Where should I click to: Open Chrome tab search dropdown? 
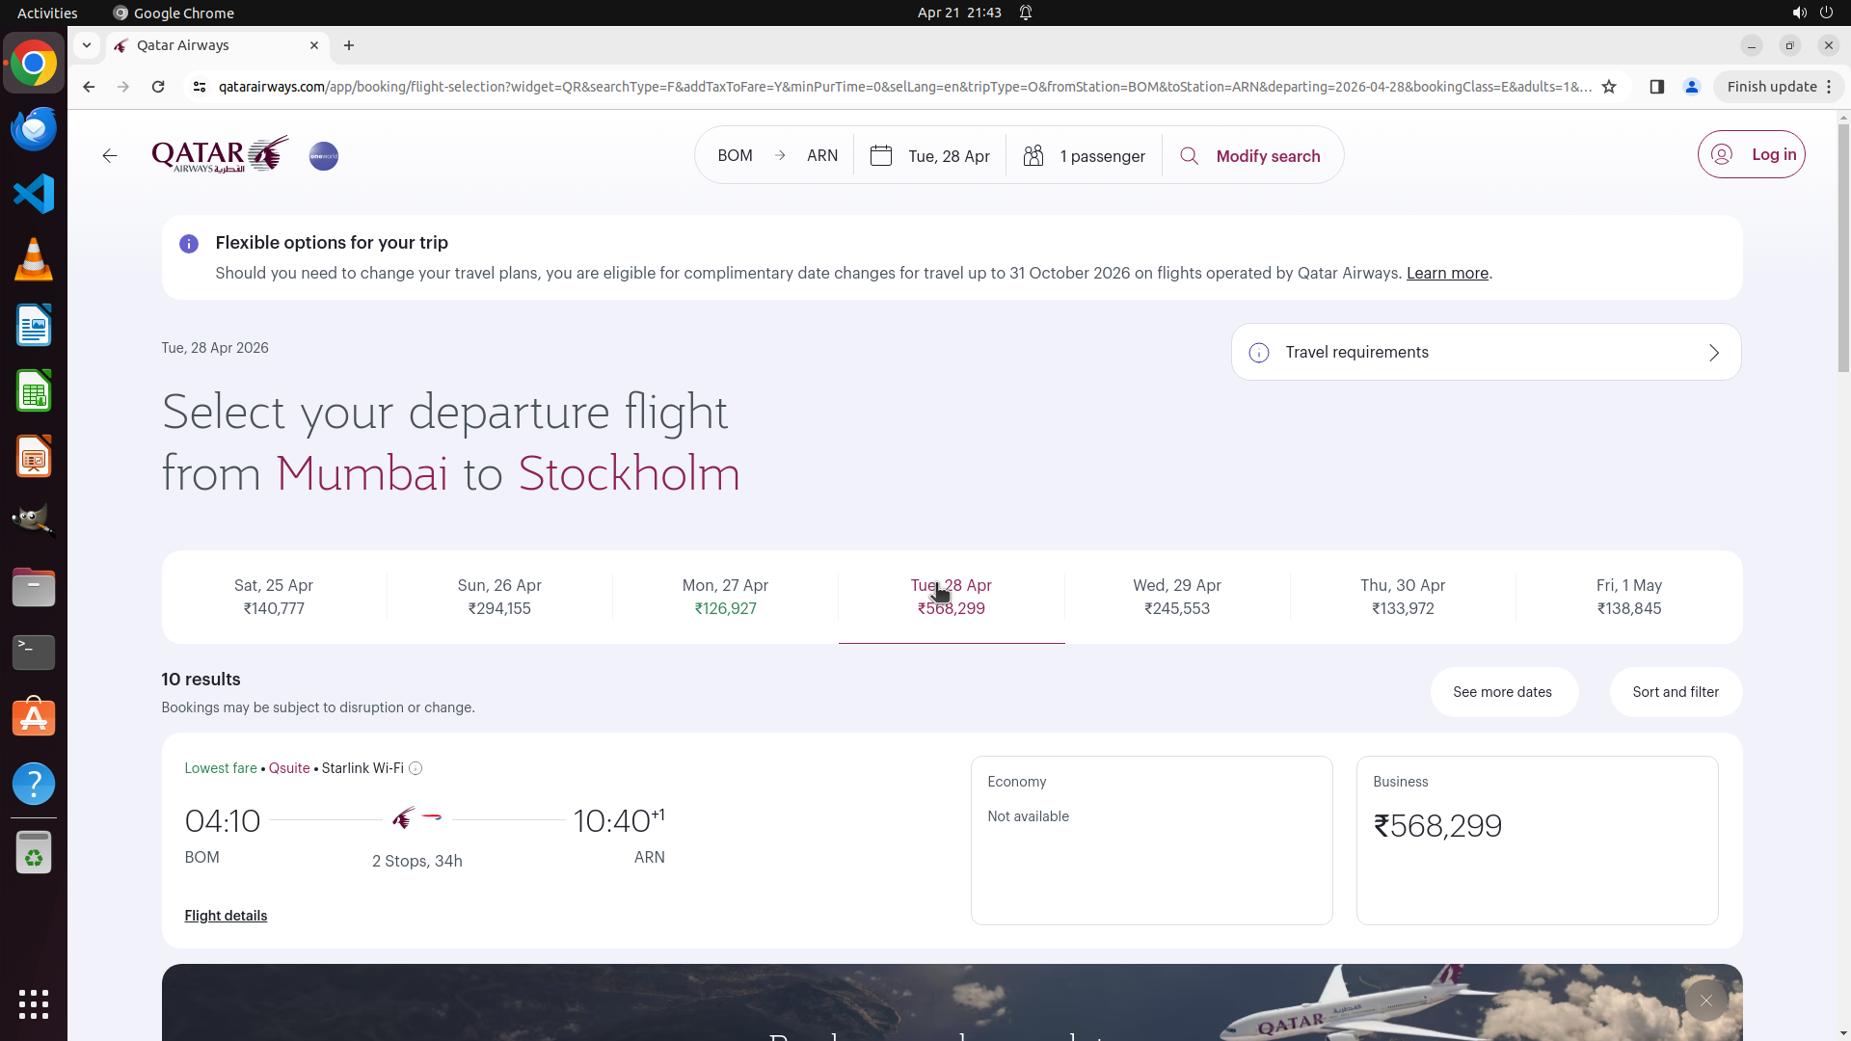[x=87, y=45]
